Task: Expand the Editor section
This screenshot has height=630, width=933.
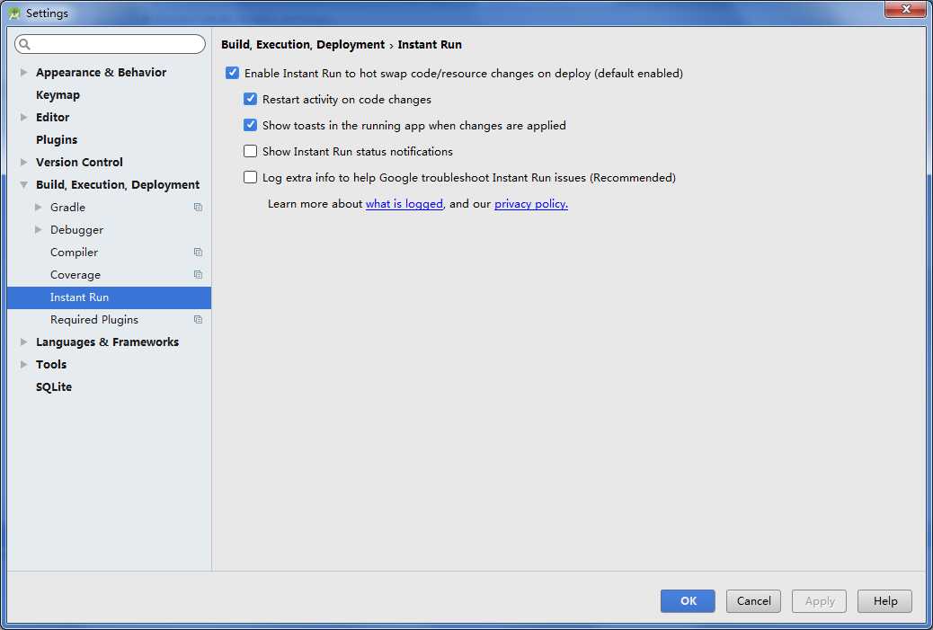Action: pos(23,117)
